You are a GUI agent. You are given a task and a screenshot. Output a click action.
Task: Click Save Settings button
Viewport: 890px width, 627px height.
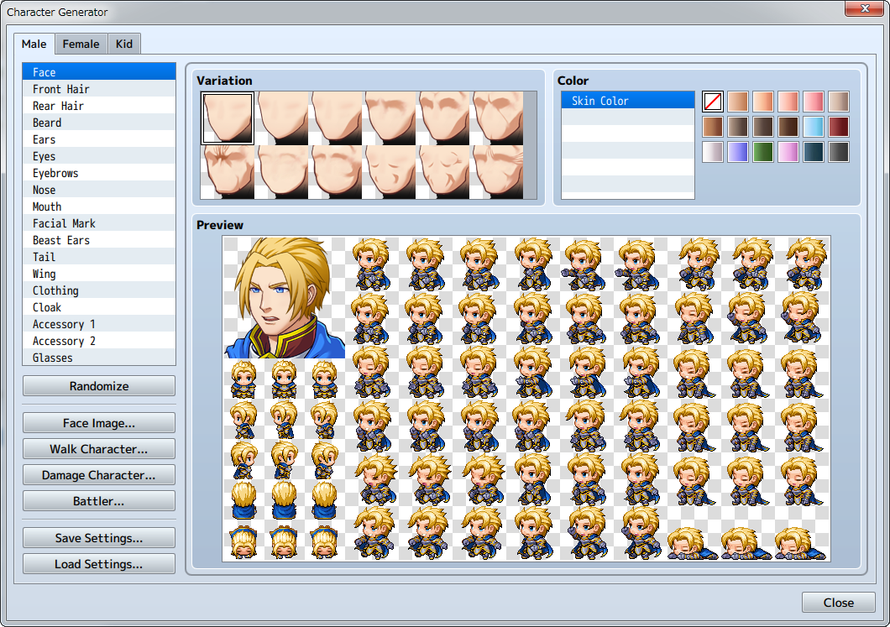pyautogui.click(x=99, y=539)
